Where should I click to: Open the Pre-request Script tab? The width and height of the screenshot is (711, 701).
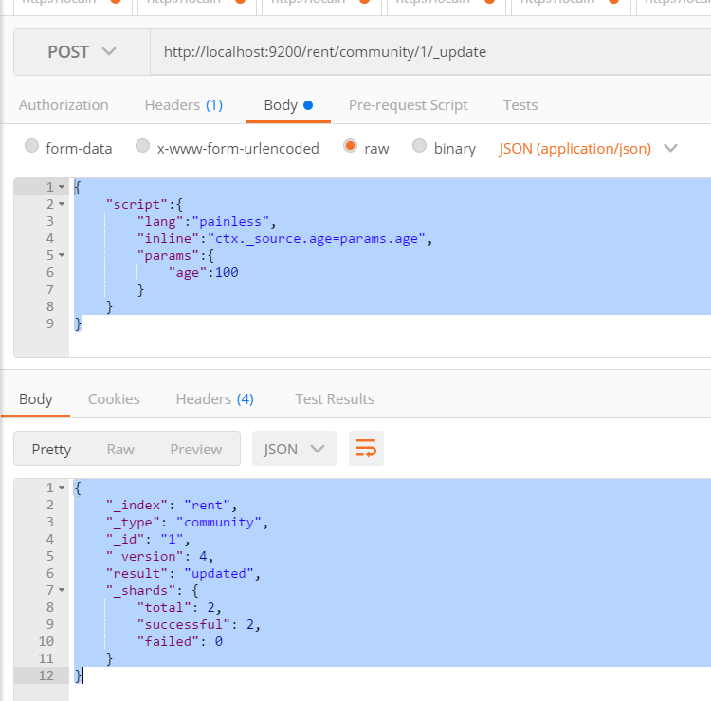pyautogui.click(x=408, y=105)
